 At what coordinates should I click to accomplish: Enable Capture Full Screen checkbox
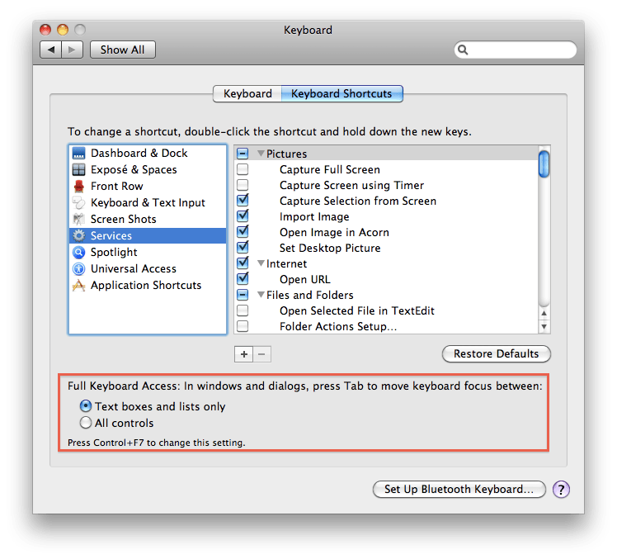point(243,169)
